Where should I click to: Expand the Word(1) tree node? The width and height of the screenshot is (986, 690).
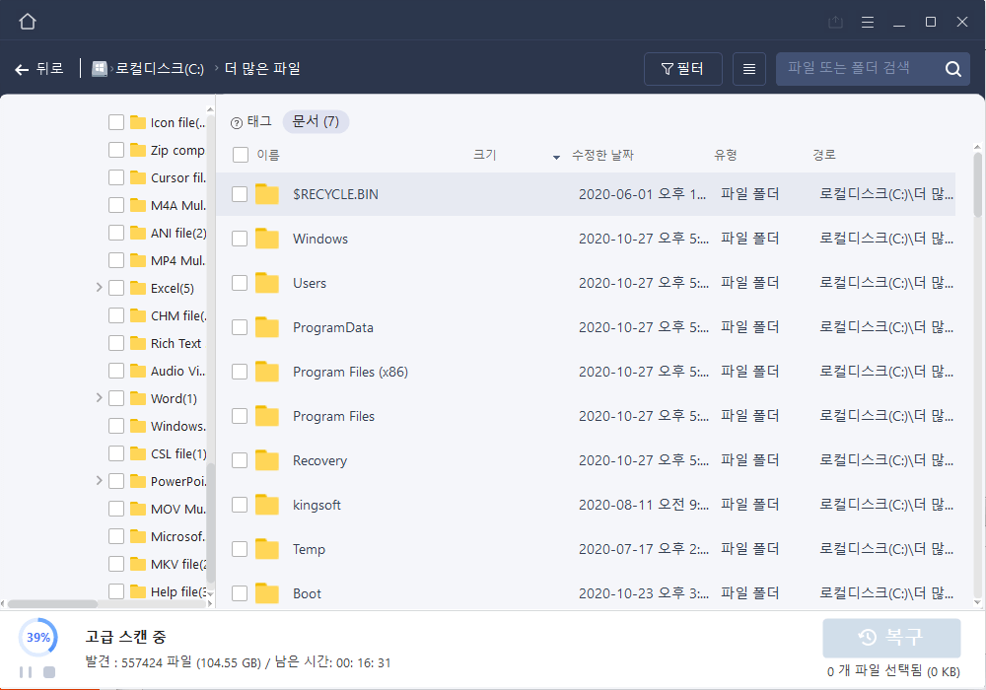point(100,398)
